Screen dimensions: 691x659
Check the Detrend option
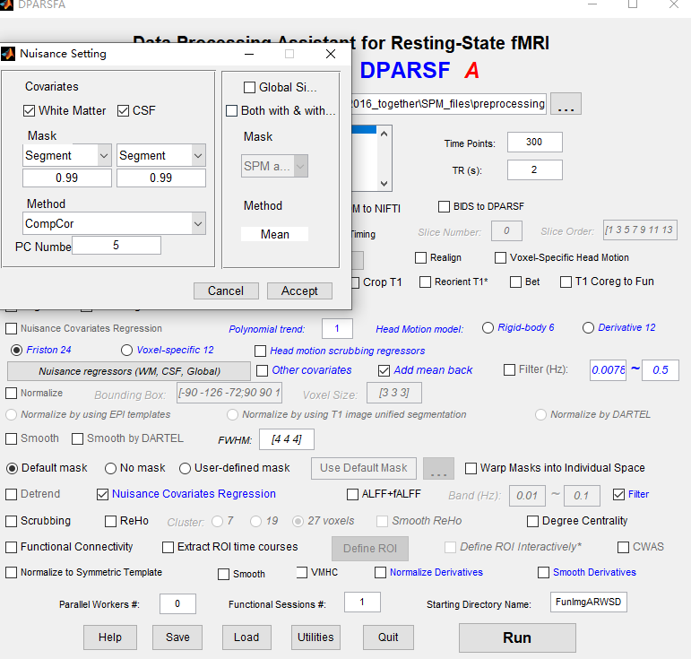pyautogui.click(x=11, y=494)
